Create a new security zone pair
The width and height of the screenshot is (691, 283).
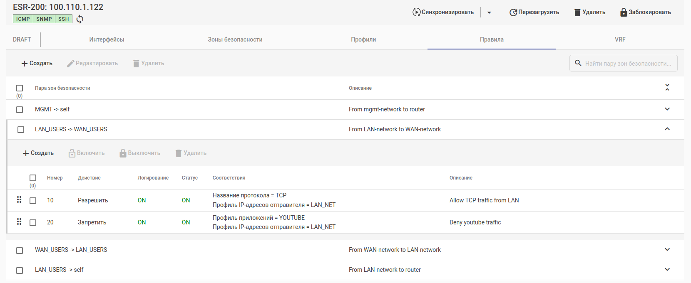click(x=37, y=63)
